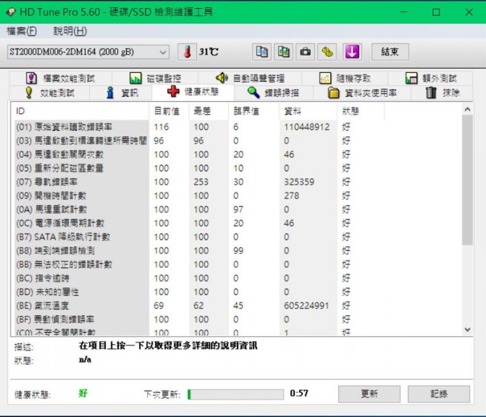
Task: Click the 下次更新 progress bar
Action: pos(236,394)
